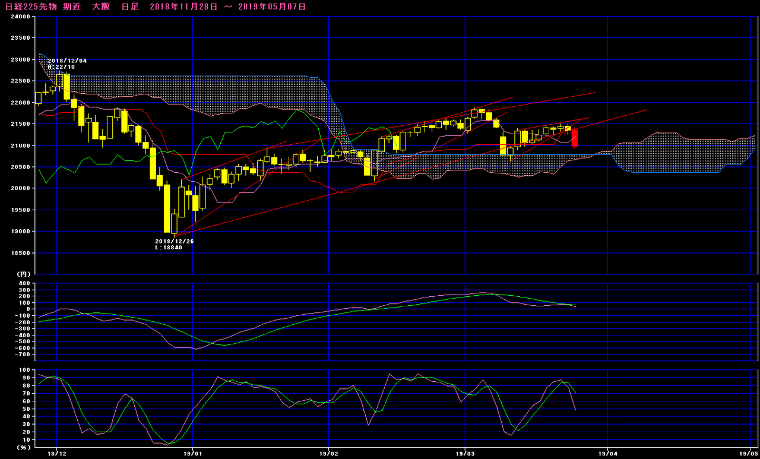Click the 23500 price axis label
The height and width of the screenshot is (459, 760).
[21, 38]
